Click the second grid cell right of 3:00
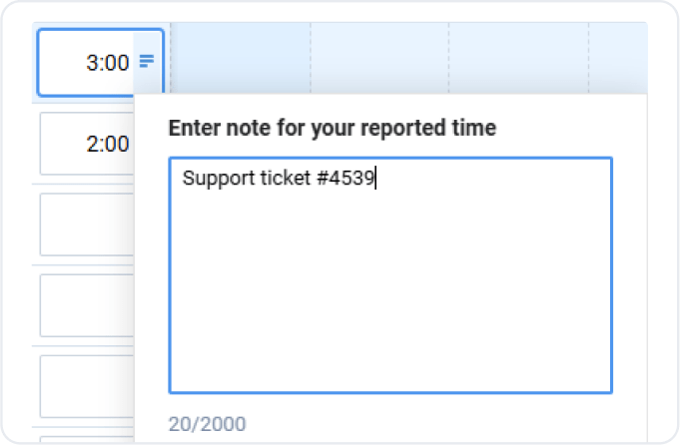Viewport: 680px width, 445px height. [x=379, y=60]
